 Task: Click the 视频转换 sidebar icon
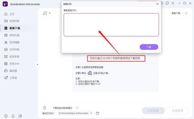point(6,21)
